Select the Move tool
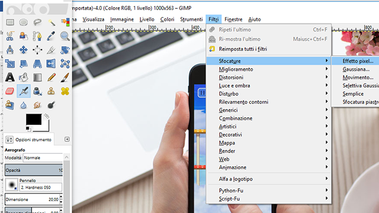This screenshot has width=379, height=213. [x=24, y=50]
